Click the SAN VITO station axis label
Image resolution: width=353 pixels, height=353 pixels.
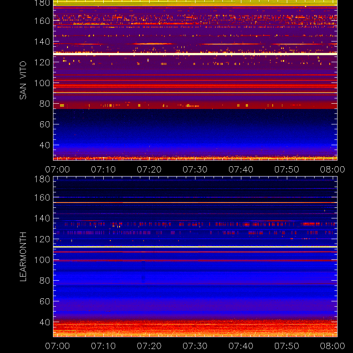(x=23, y=80)
